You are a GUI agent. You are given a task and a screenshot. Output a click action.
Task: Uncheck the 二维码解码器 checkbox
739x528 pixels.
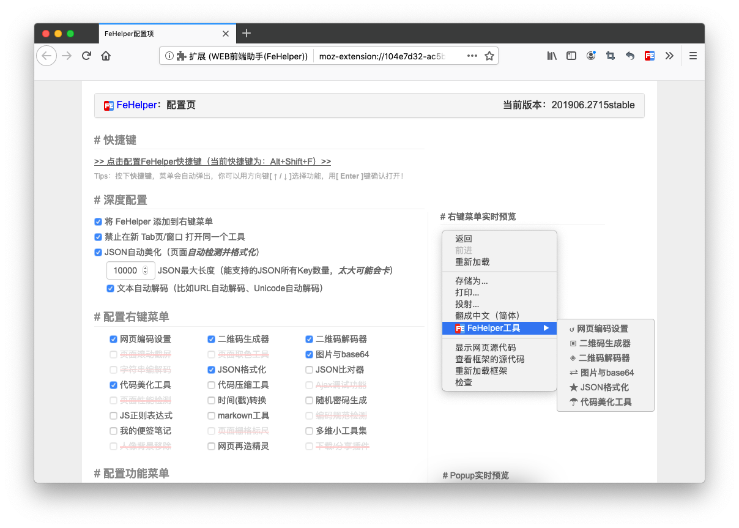point(309,339)
